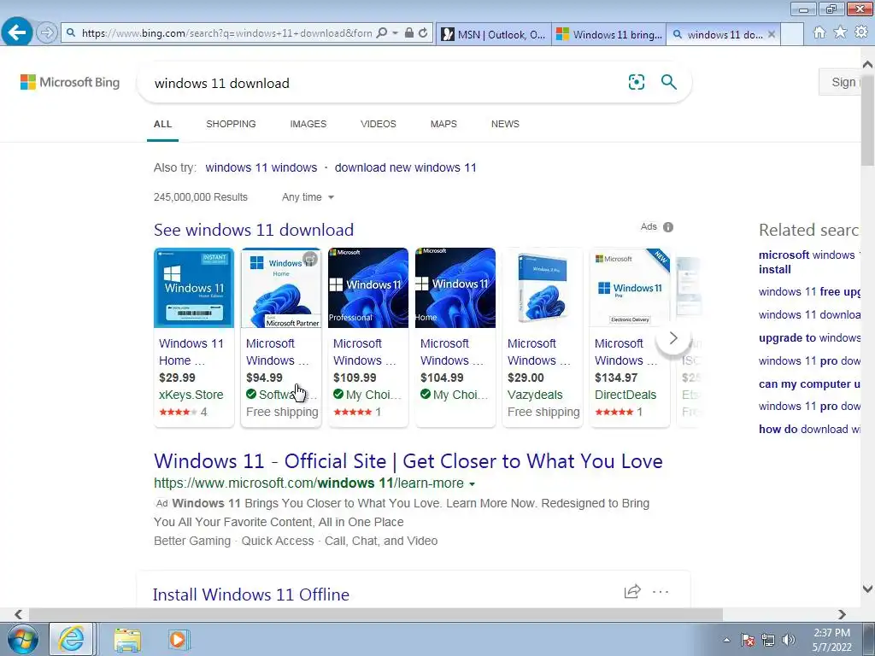
Task: Open the $94.99 Microsoft Partner product thumbnail
Action: point(280,287)
